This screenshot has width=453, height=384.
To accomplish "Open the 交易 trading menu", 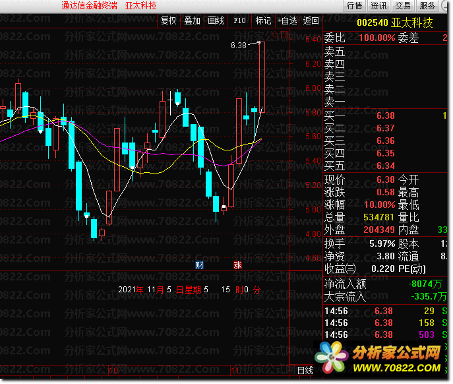I will click(x=403, y=5).
